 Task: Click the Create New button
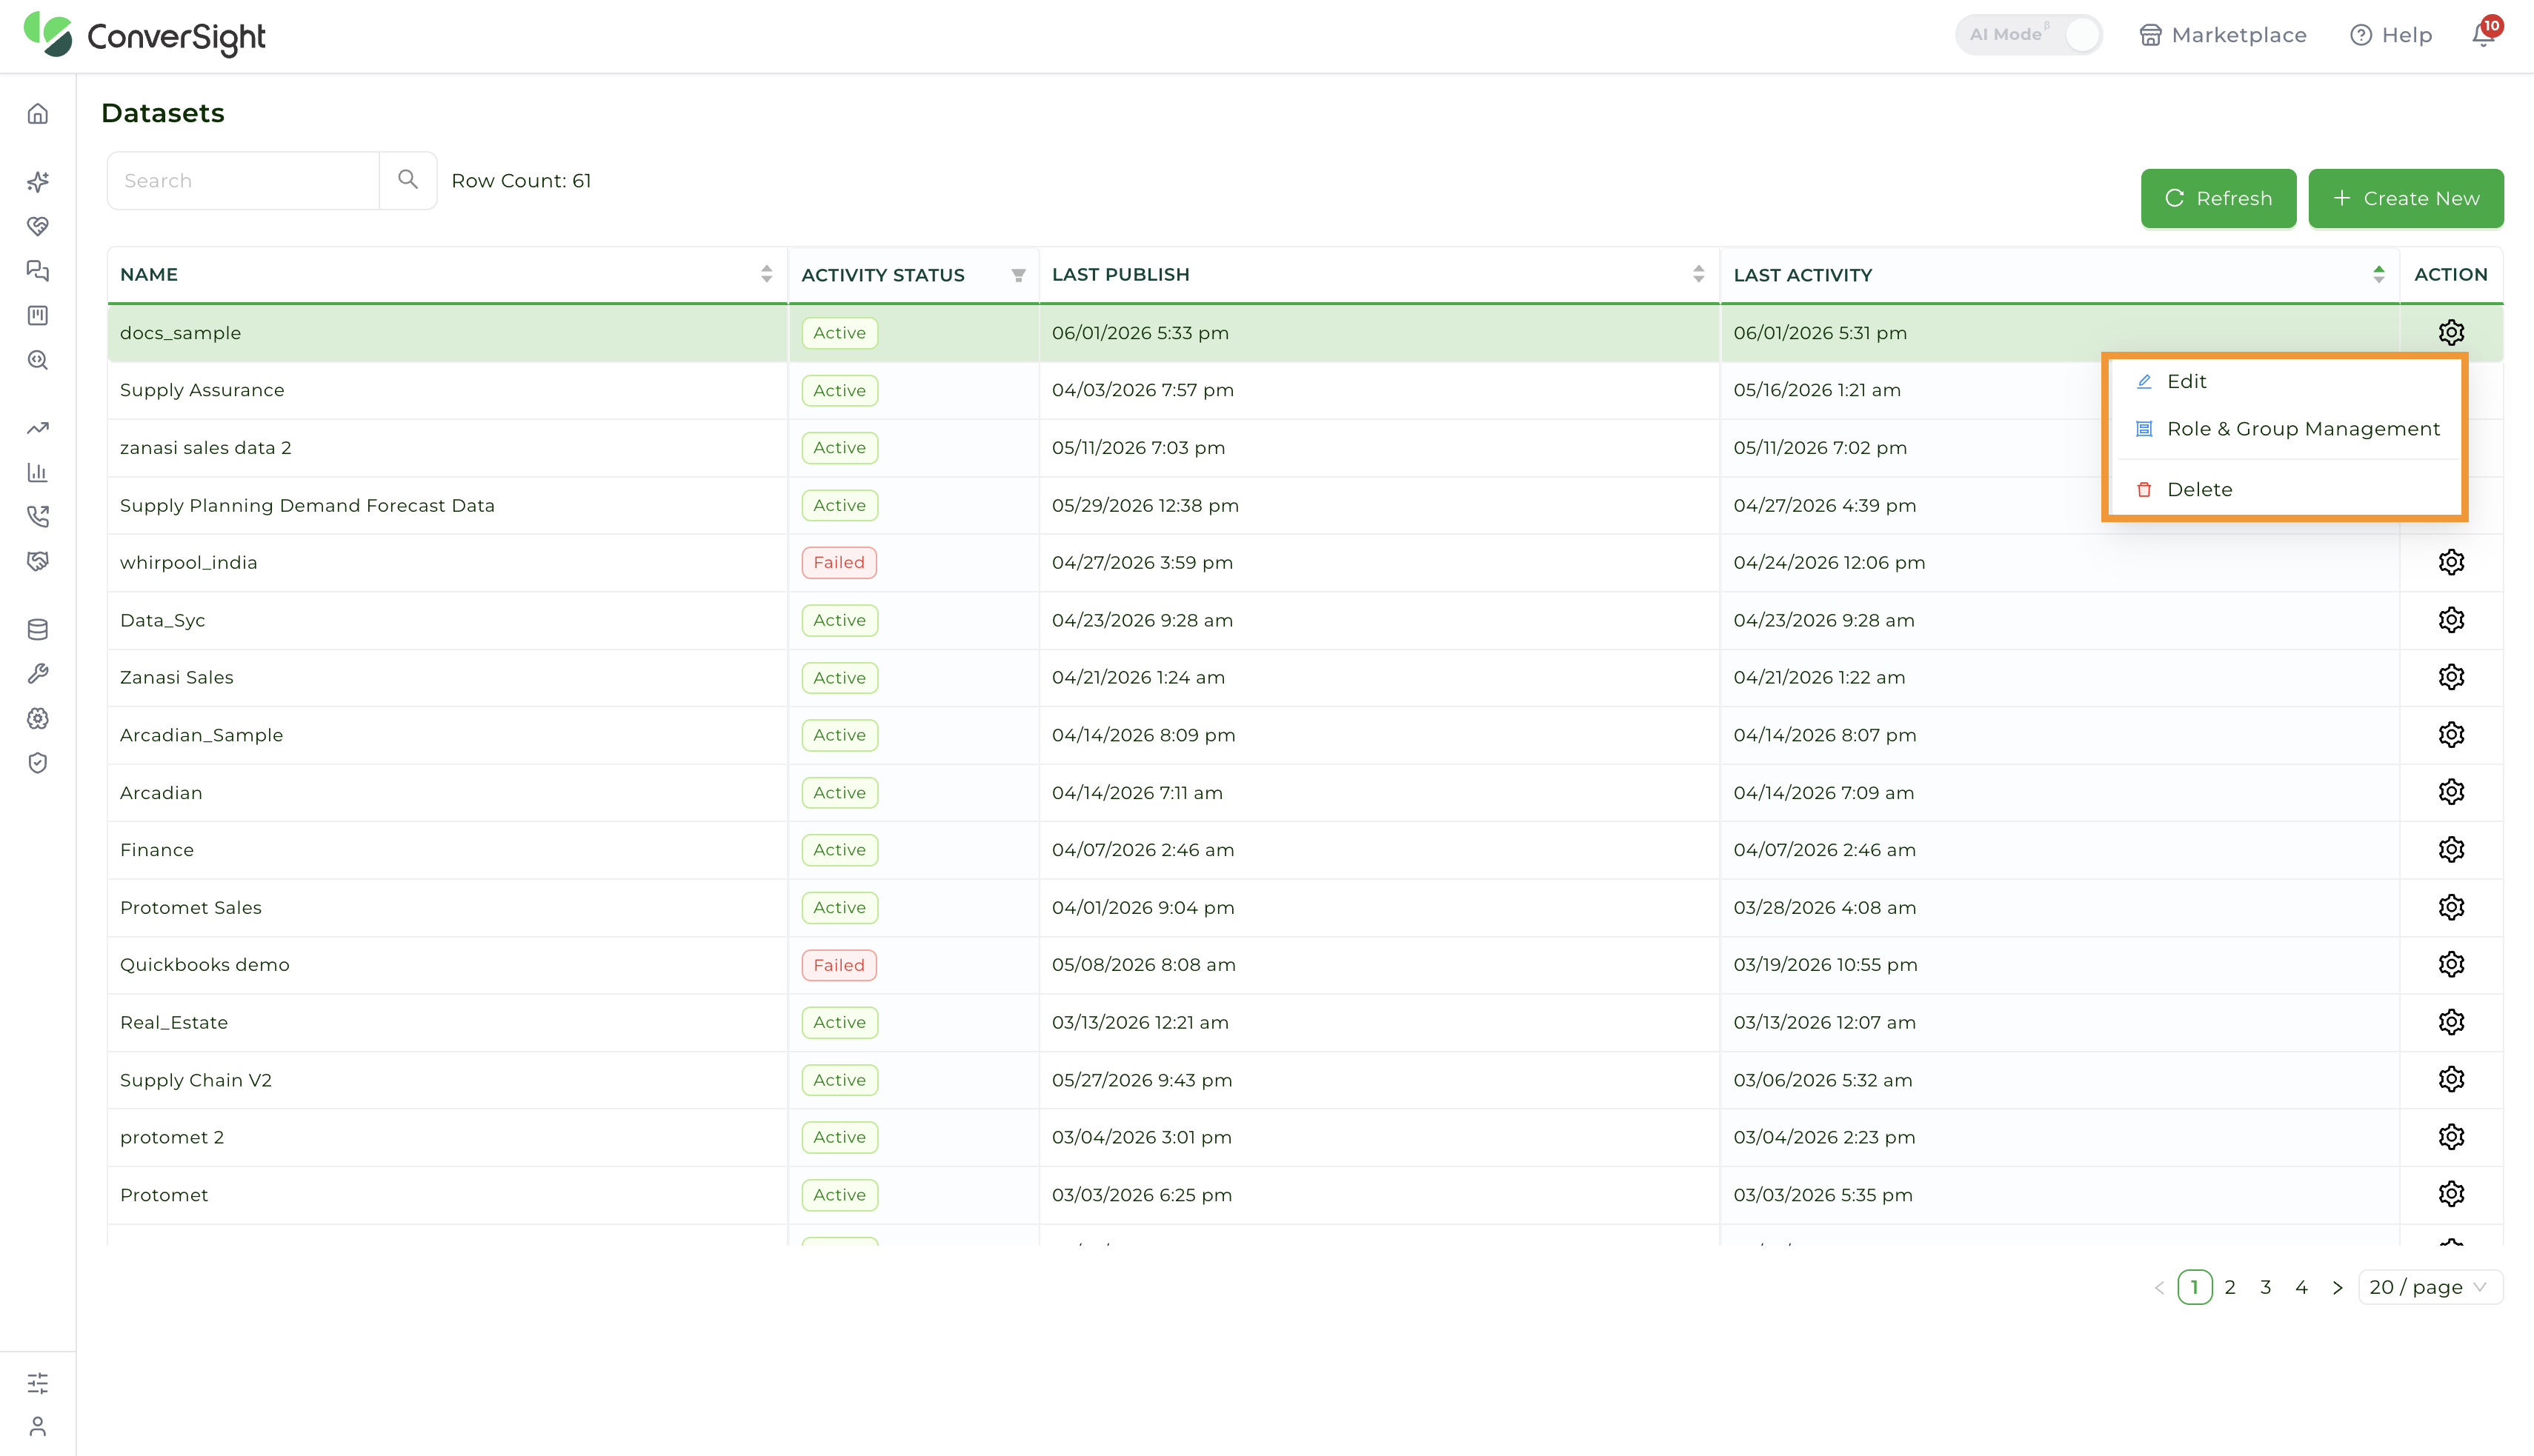tap(2406, 198)
